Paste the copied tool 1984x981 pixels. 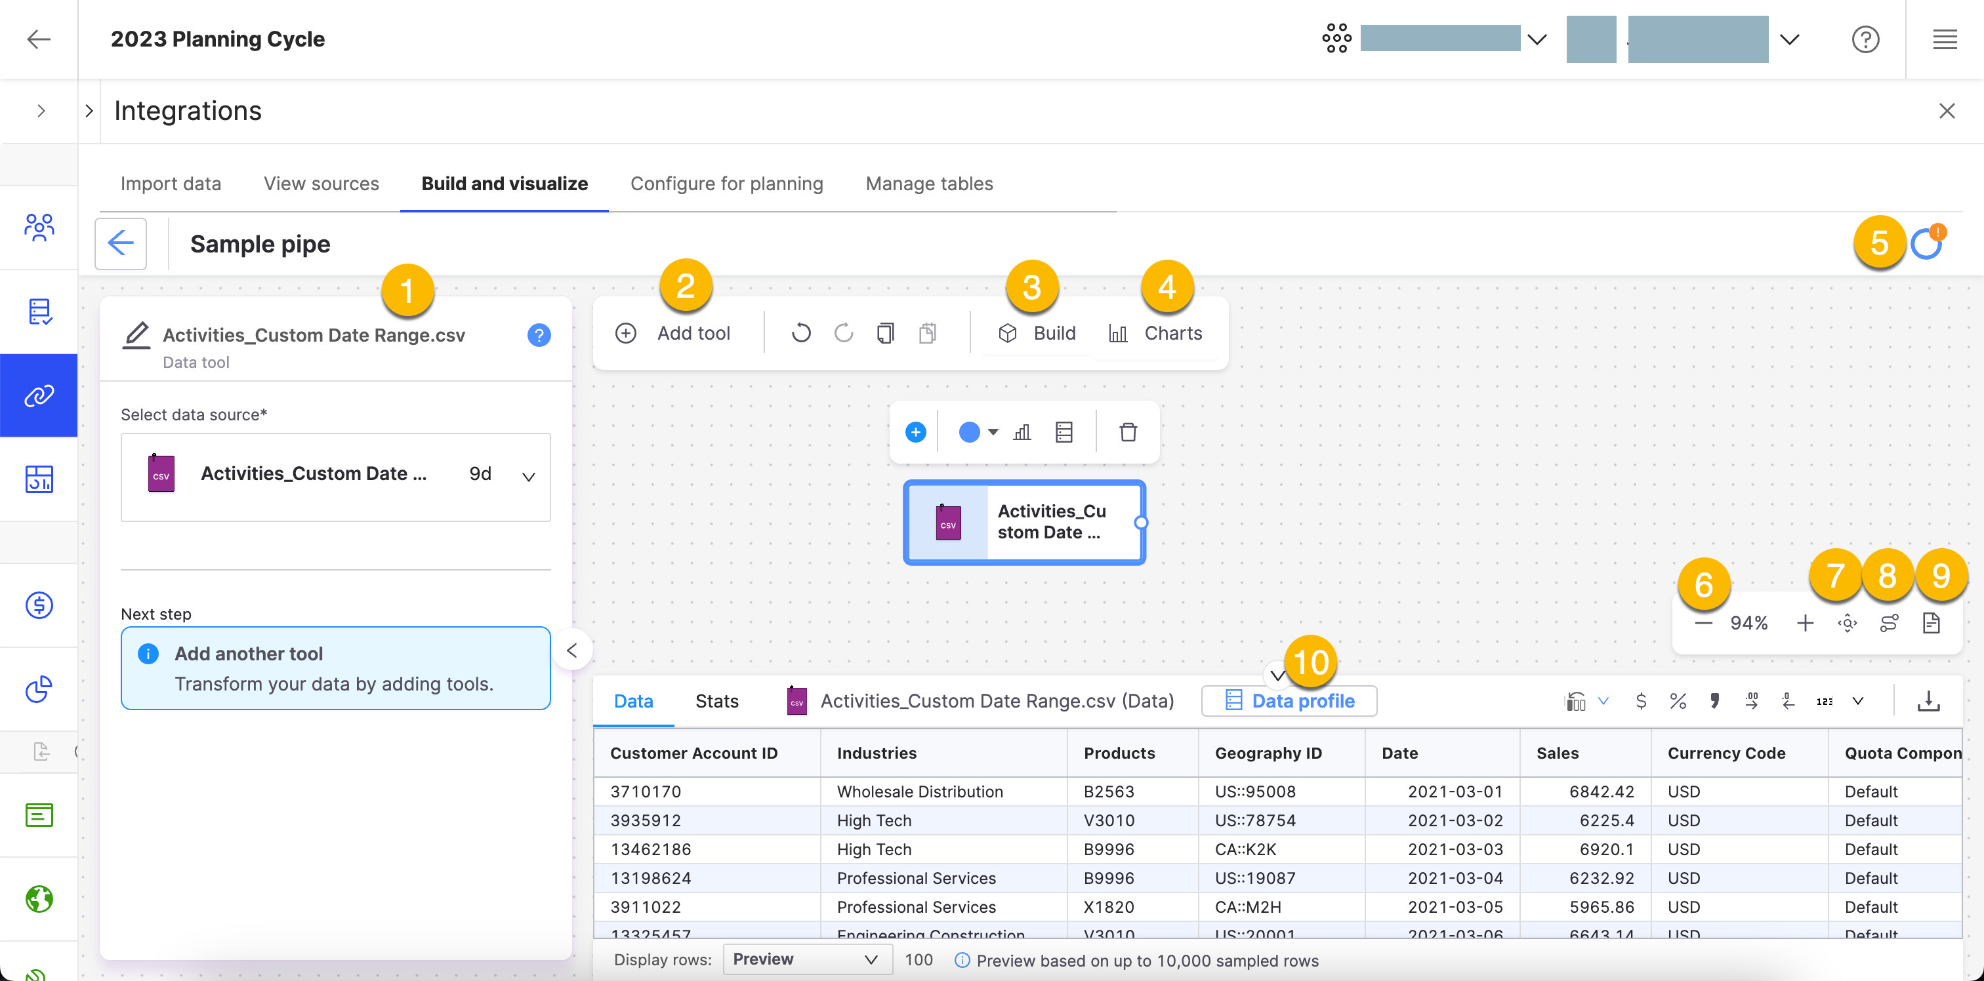pyautogui.click(x=928, y=333)
